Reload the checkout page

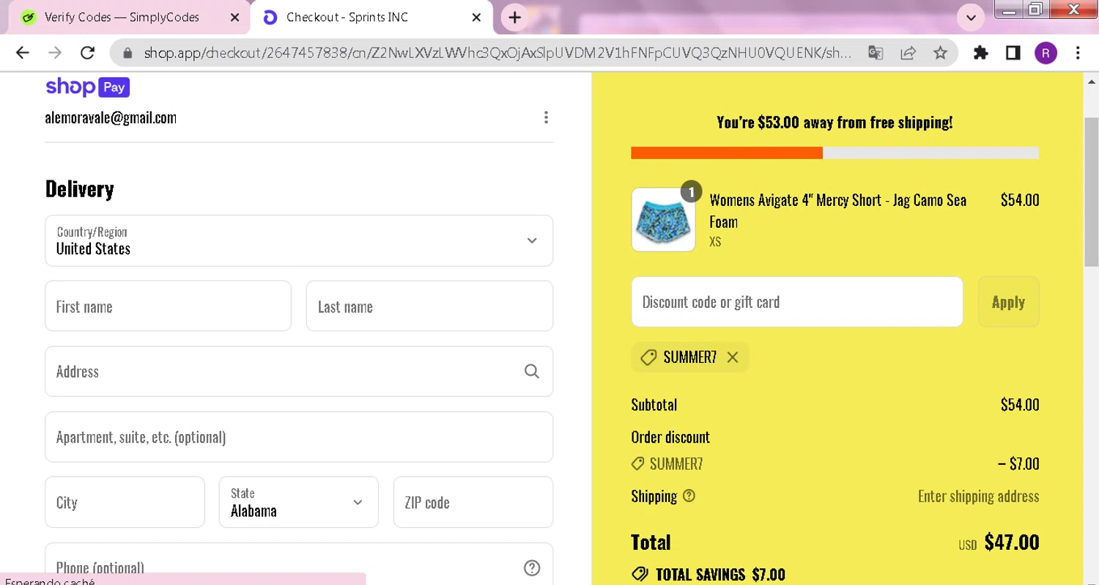point(88,53)
